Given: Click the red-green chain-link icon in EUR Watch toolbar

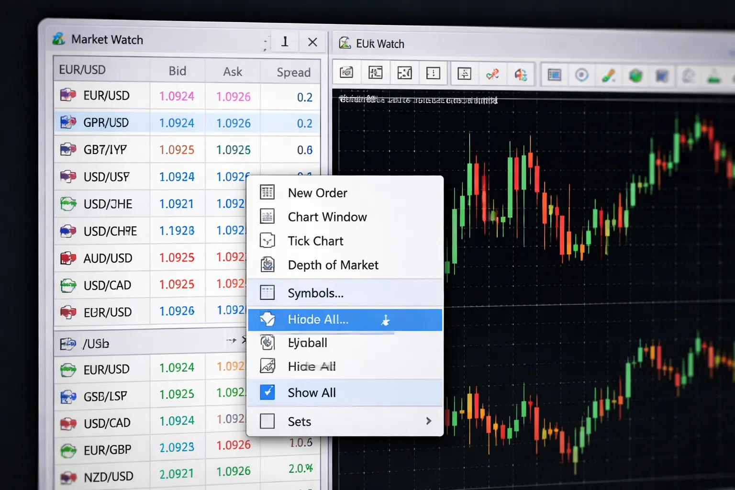Looking at the screenshot, I should coord(492,74).
